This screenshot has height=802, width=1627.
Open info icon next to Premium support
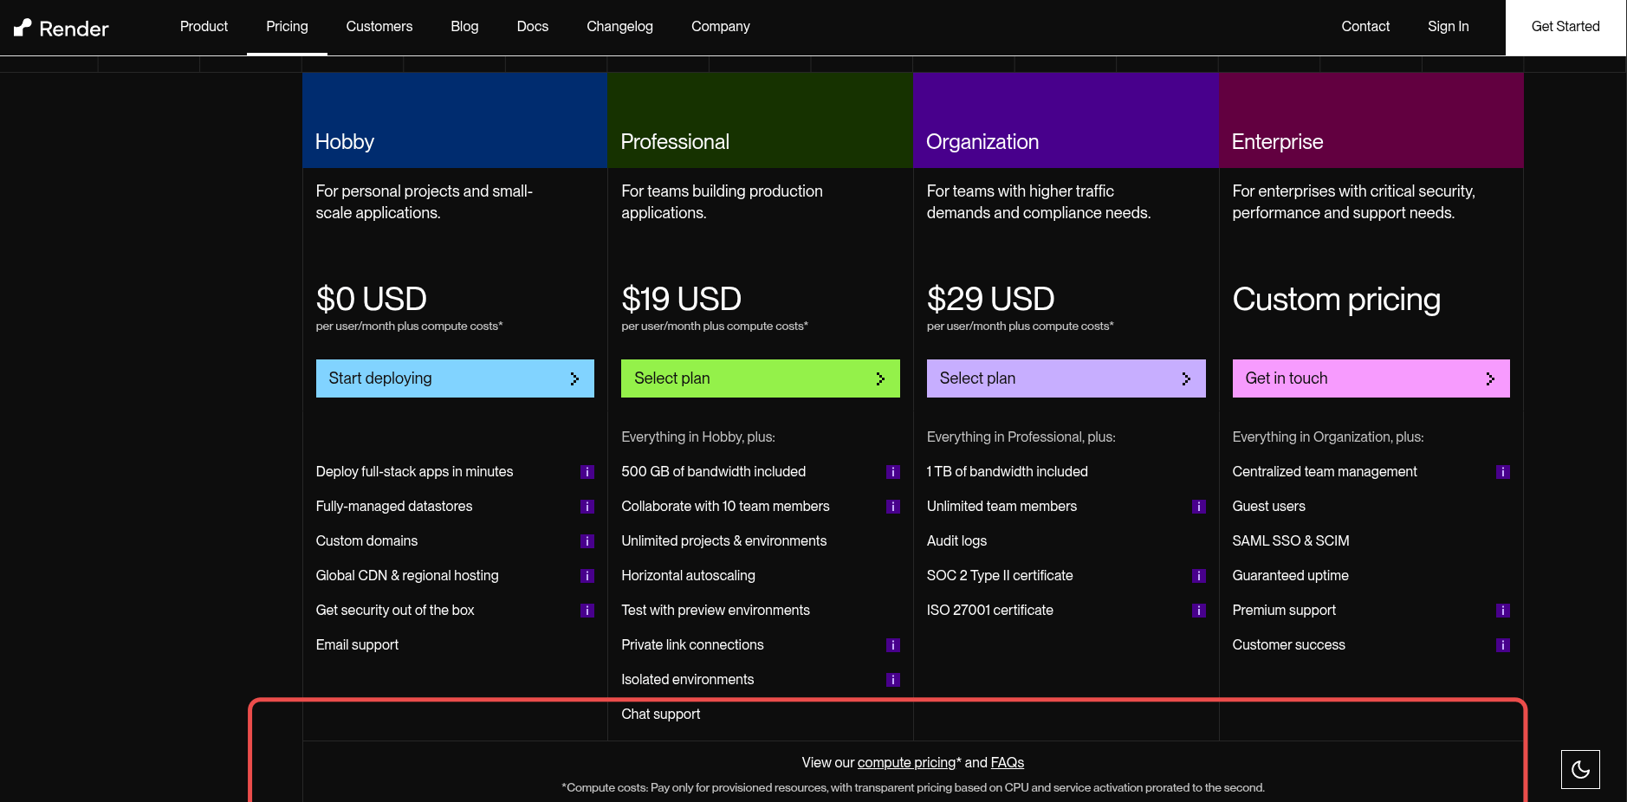point(1503,611)
